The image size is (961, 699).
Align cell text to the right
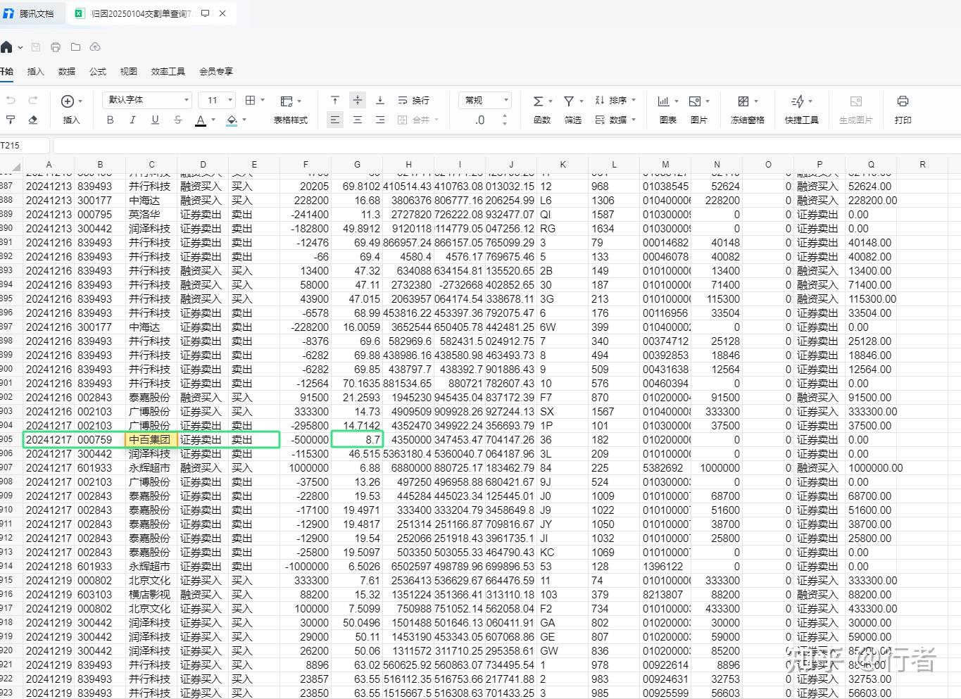pos(380,120)
